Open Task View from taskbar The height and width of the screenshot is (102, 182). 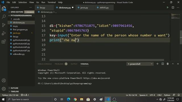point(62,99)
